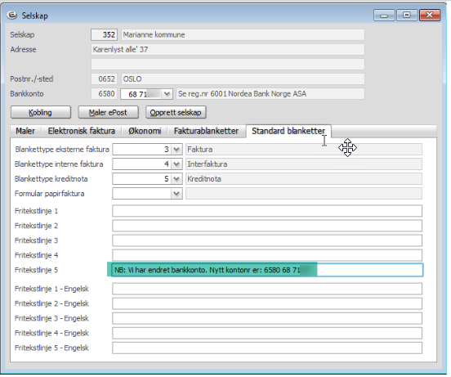Open Formular papirfaktura dropdown
Viewport: 451px width, 377px height.
176,194
